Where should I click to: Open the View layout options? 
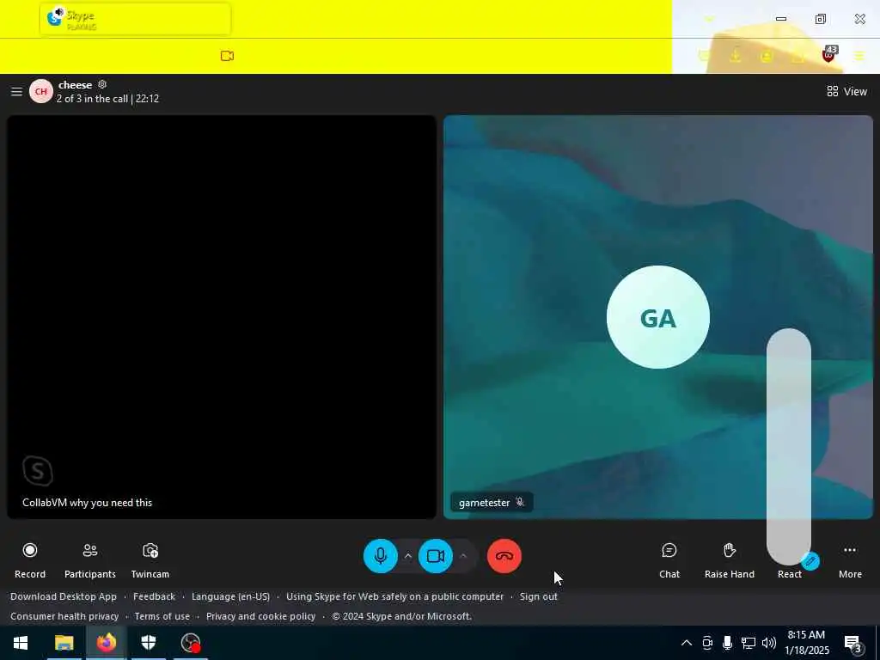click(846, 91)
